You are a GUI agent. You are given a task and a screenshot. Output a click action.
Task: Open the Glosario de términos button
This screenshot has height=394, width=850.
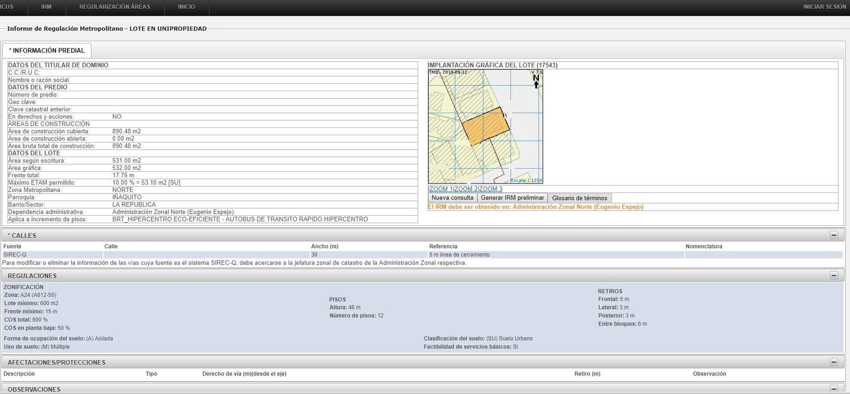[580, 198]
